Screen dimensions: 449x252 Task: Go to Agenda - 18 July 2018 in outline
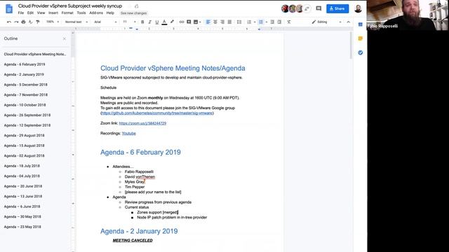(x=22, y=166)
